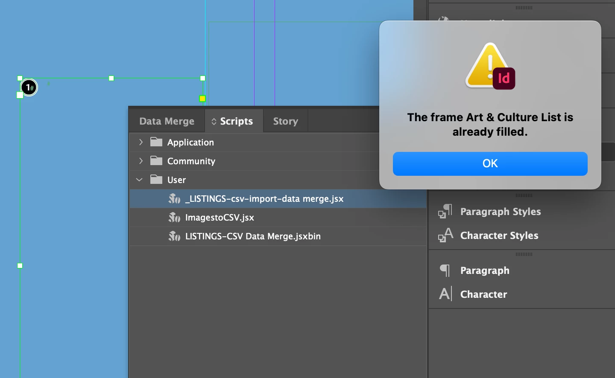This screenshot has width=615, height=378.
Task: Click the Paragraph Styles icon
Action: coord(445,211)
